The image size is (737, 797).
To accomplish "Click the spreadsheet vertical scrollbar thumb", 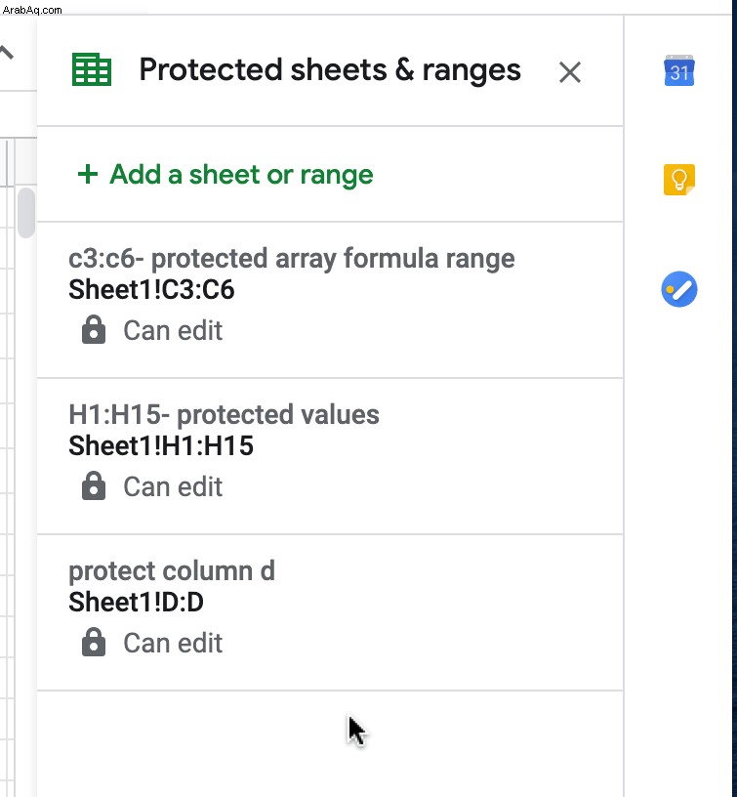I will coord(26,213).
